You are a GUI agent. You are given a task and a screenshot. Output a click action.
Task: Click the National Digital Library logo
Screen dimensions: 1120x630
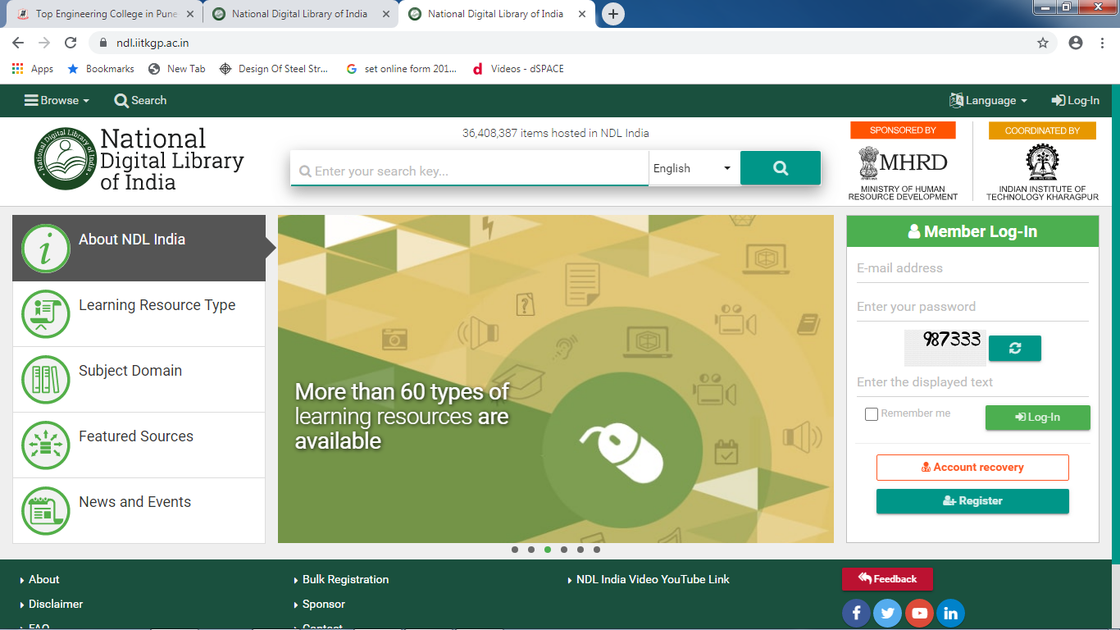[x=139, y=160]
